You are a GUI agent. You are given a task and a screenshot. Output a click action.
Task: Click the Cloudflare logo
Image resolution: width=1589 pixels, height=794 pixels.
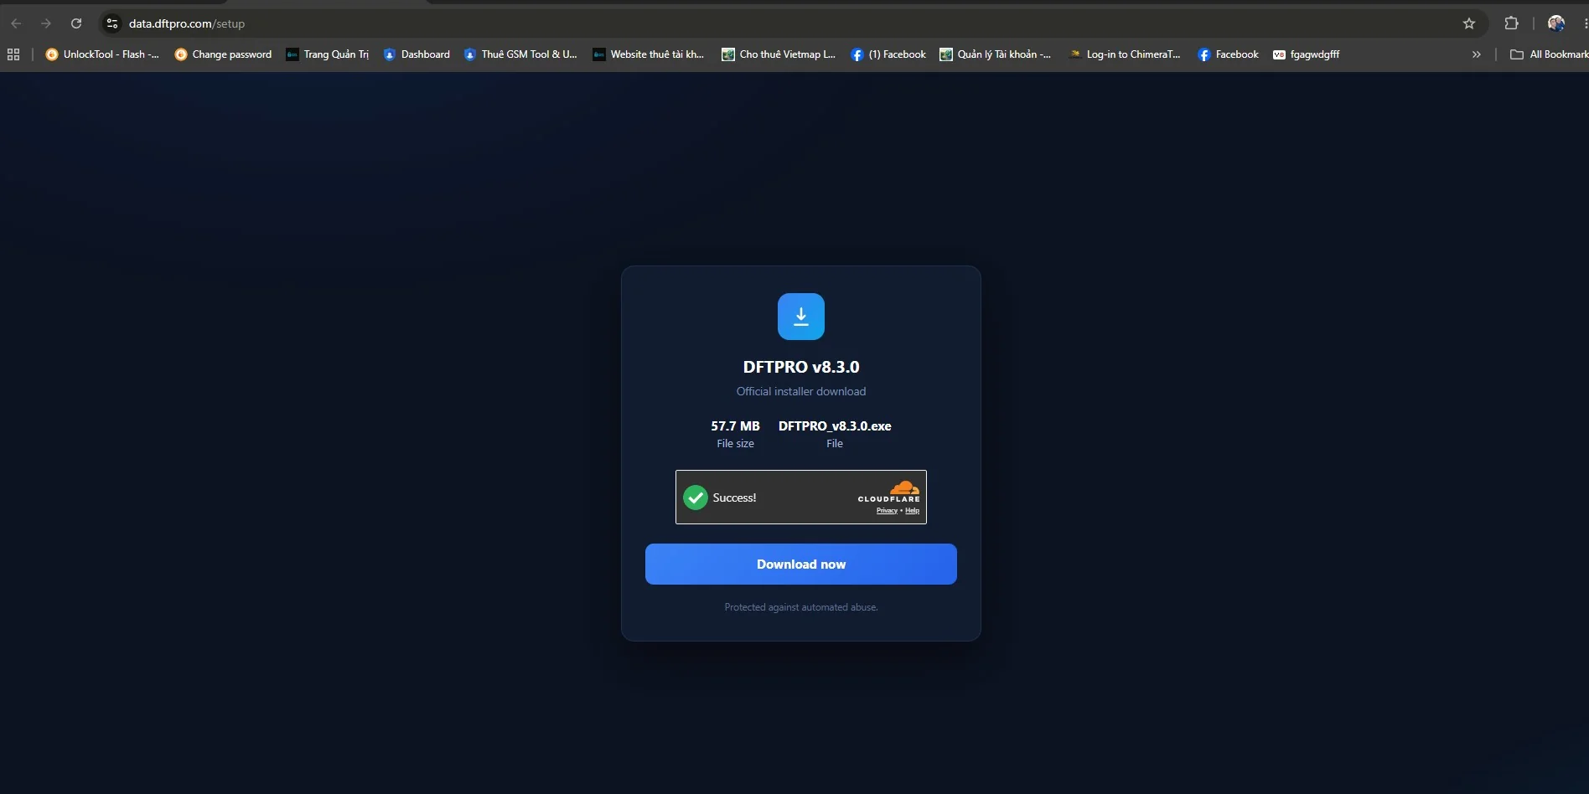[890, 491]
